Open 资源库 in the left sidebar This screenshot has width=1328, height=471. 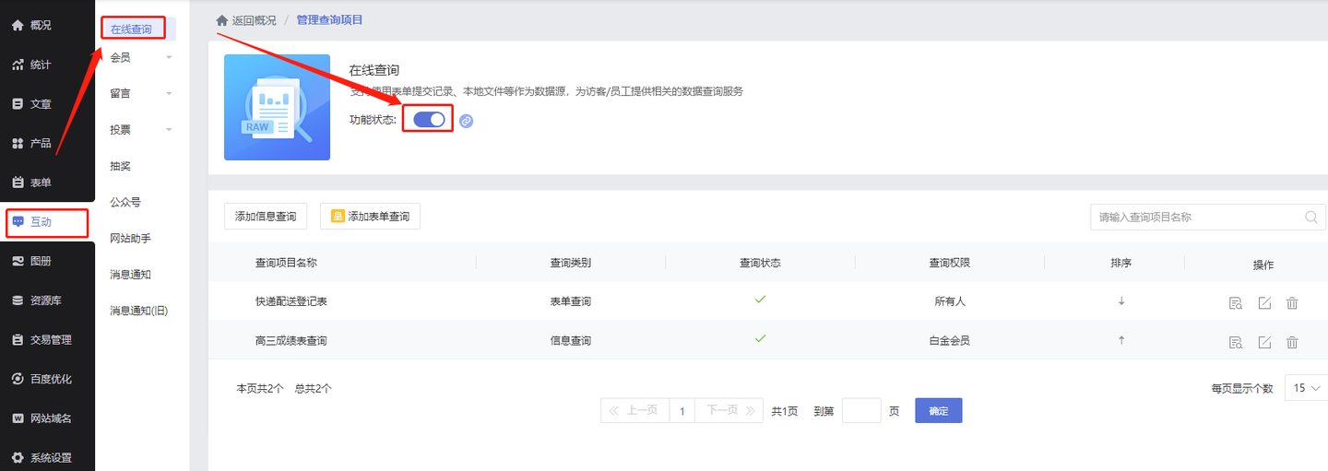click(47, 300)
